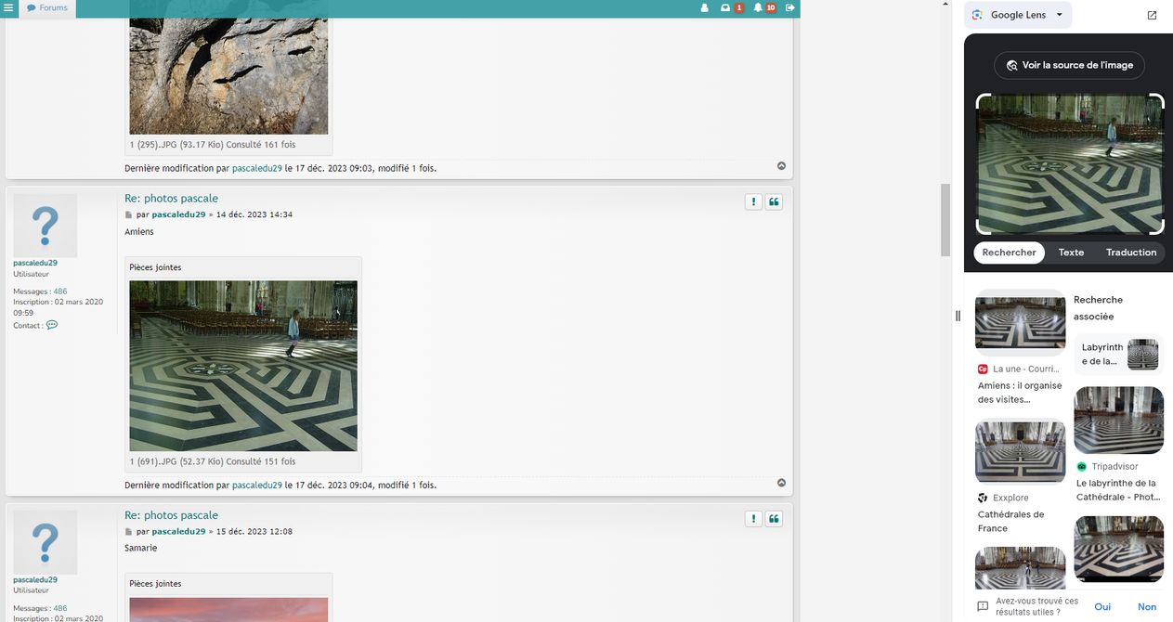Click the Samarie post avatar
The height and width of the screenshot is (622, 1173).
point(45,542)
